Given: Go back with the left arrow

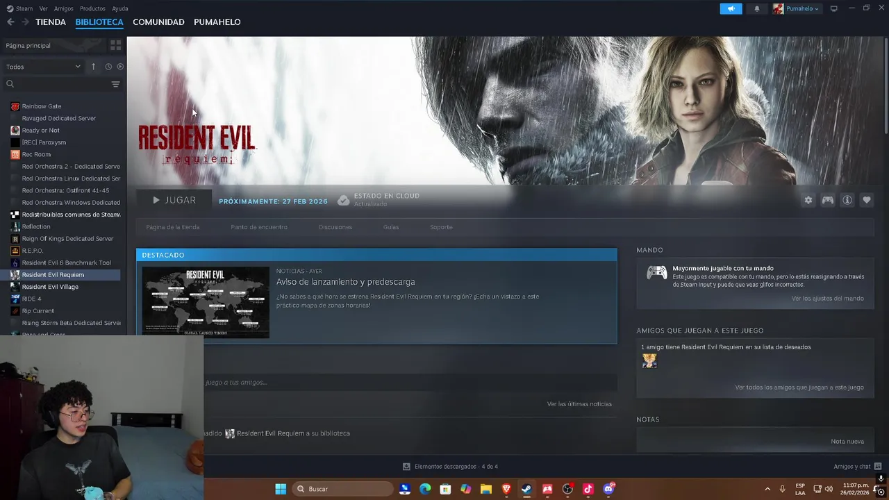Looking at the screenshot, I should [x=10, y=22].
